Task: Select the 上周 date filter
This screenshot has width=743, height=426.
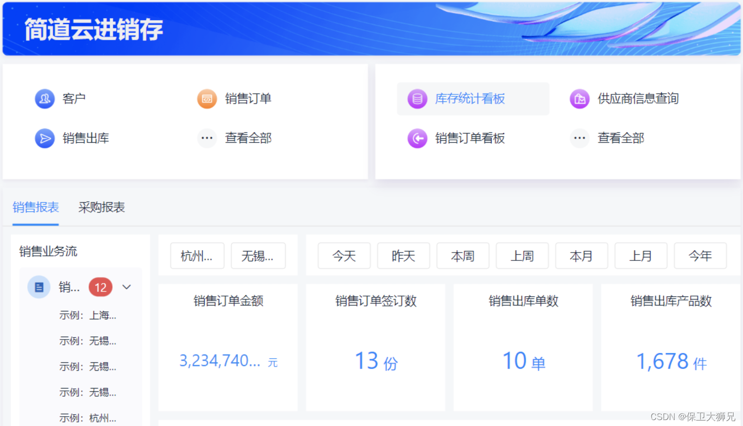Action: [x=522, y=256]
